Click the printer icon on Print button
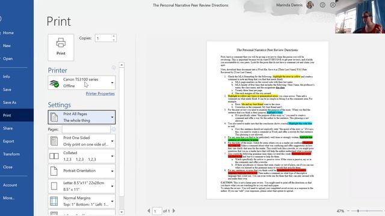Viewport: 385px width, 216px height. (x=61, y=43)
